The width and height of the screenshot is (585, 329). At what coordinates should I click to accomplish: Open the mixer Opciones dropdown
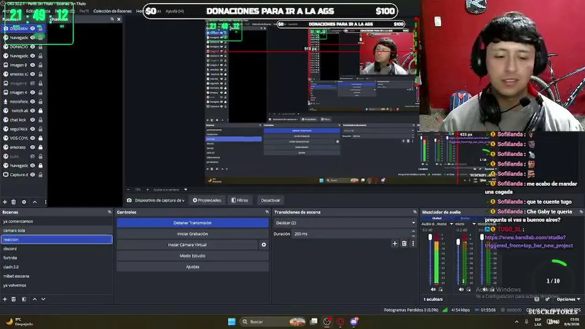[x=568, y=299]
